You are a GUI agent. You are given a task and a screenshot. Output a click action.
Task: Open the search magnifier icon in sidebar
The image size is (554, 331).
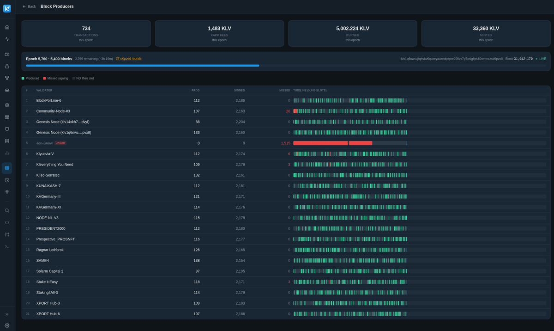pyautogui.click(x=7, y=210)
